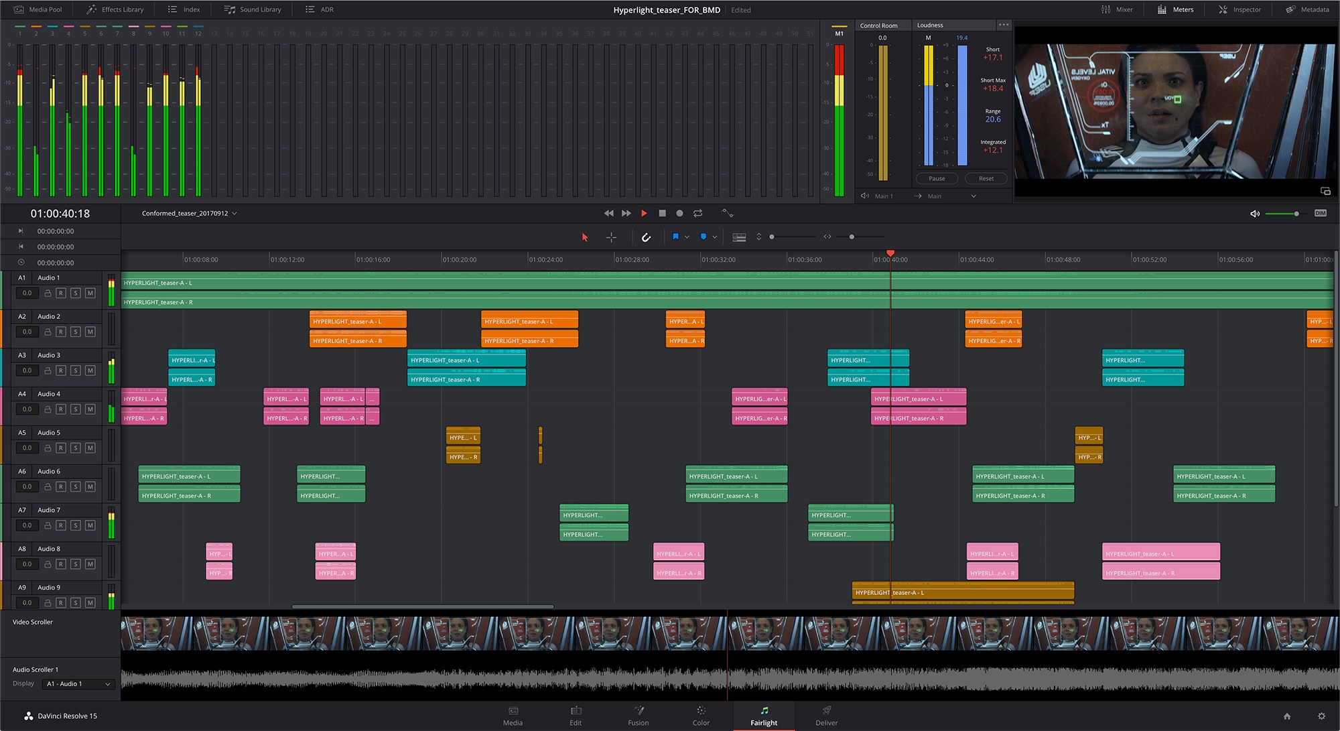Open the Sound Library panel
The image size is (1340, 731).
pyautogui.click(x=253, y=9)
